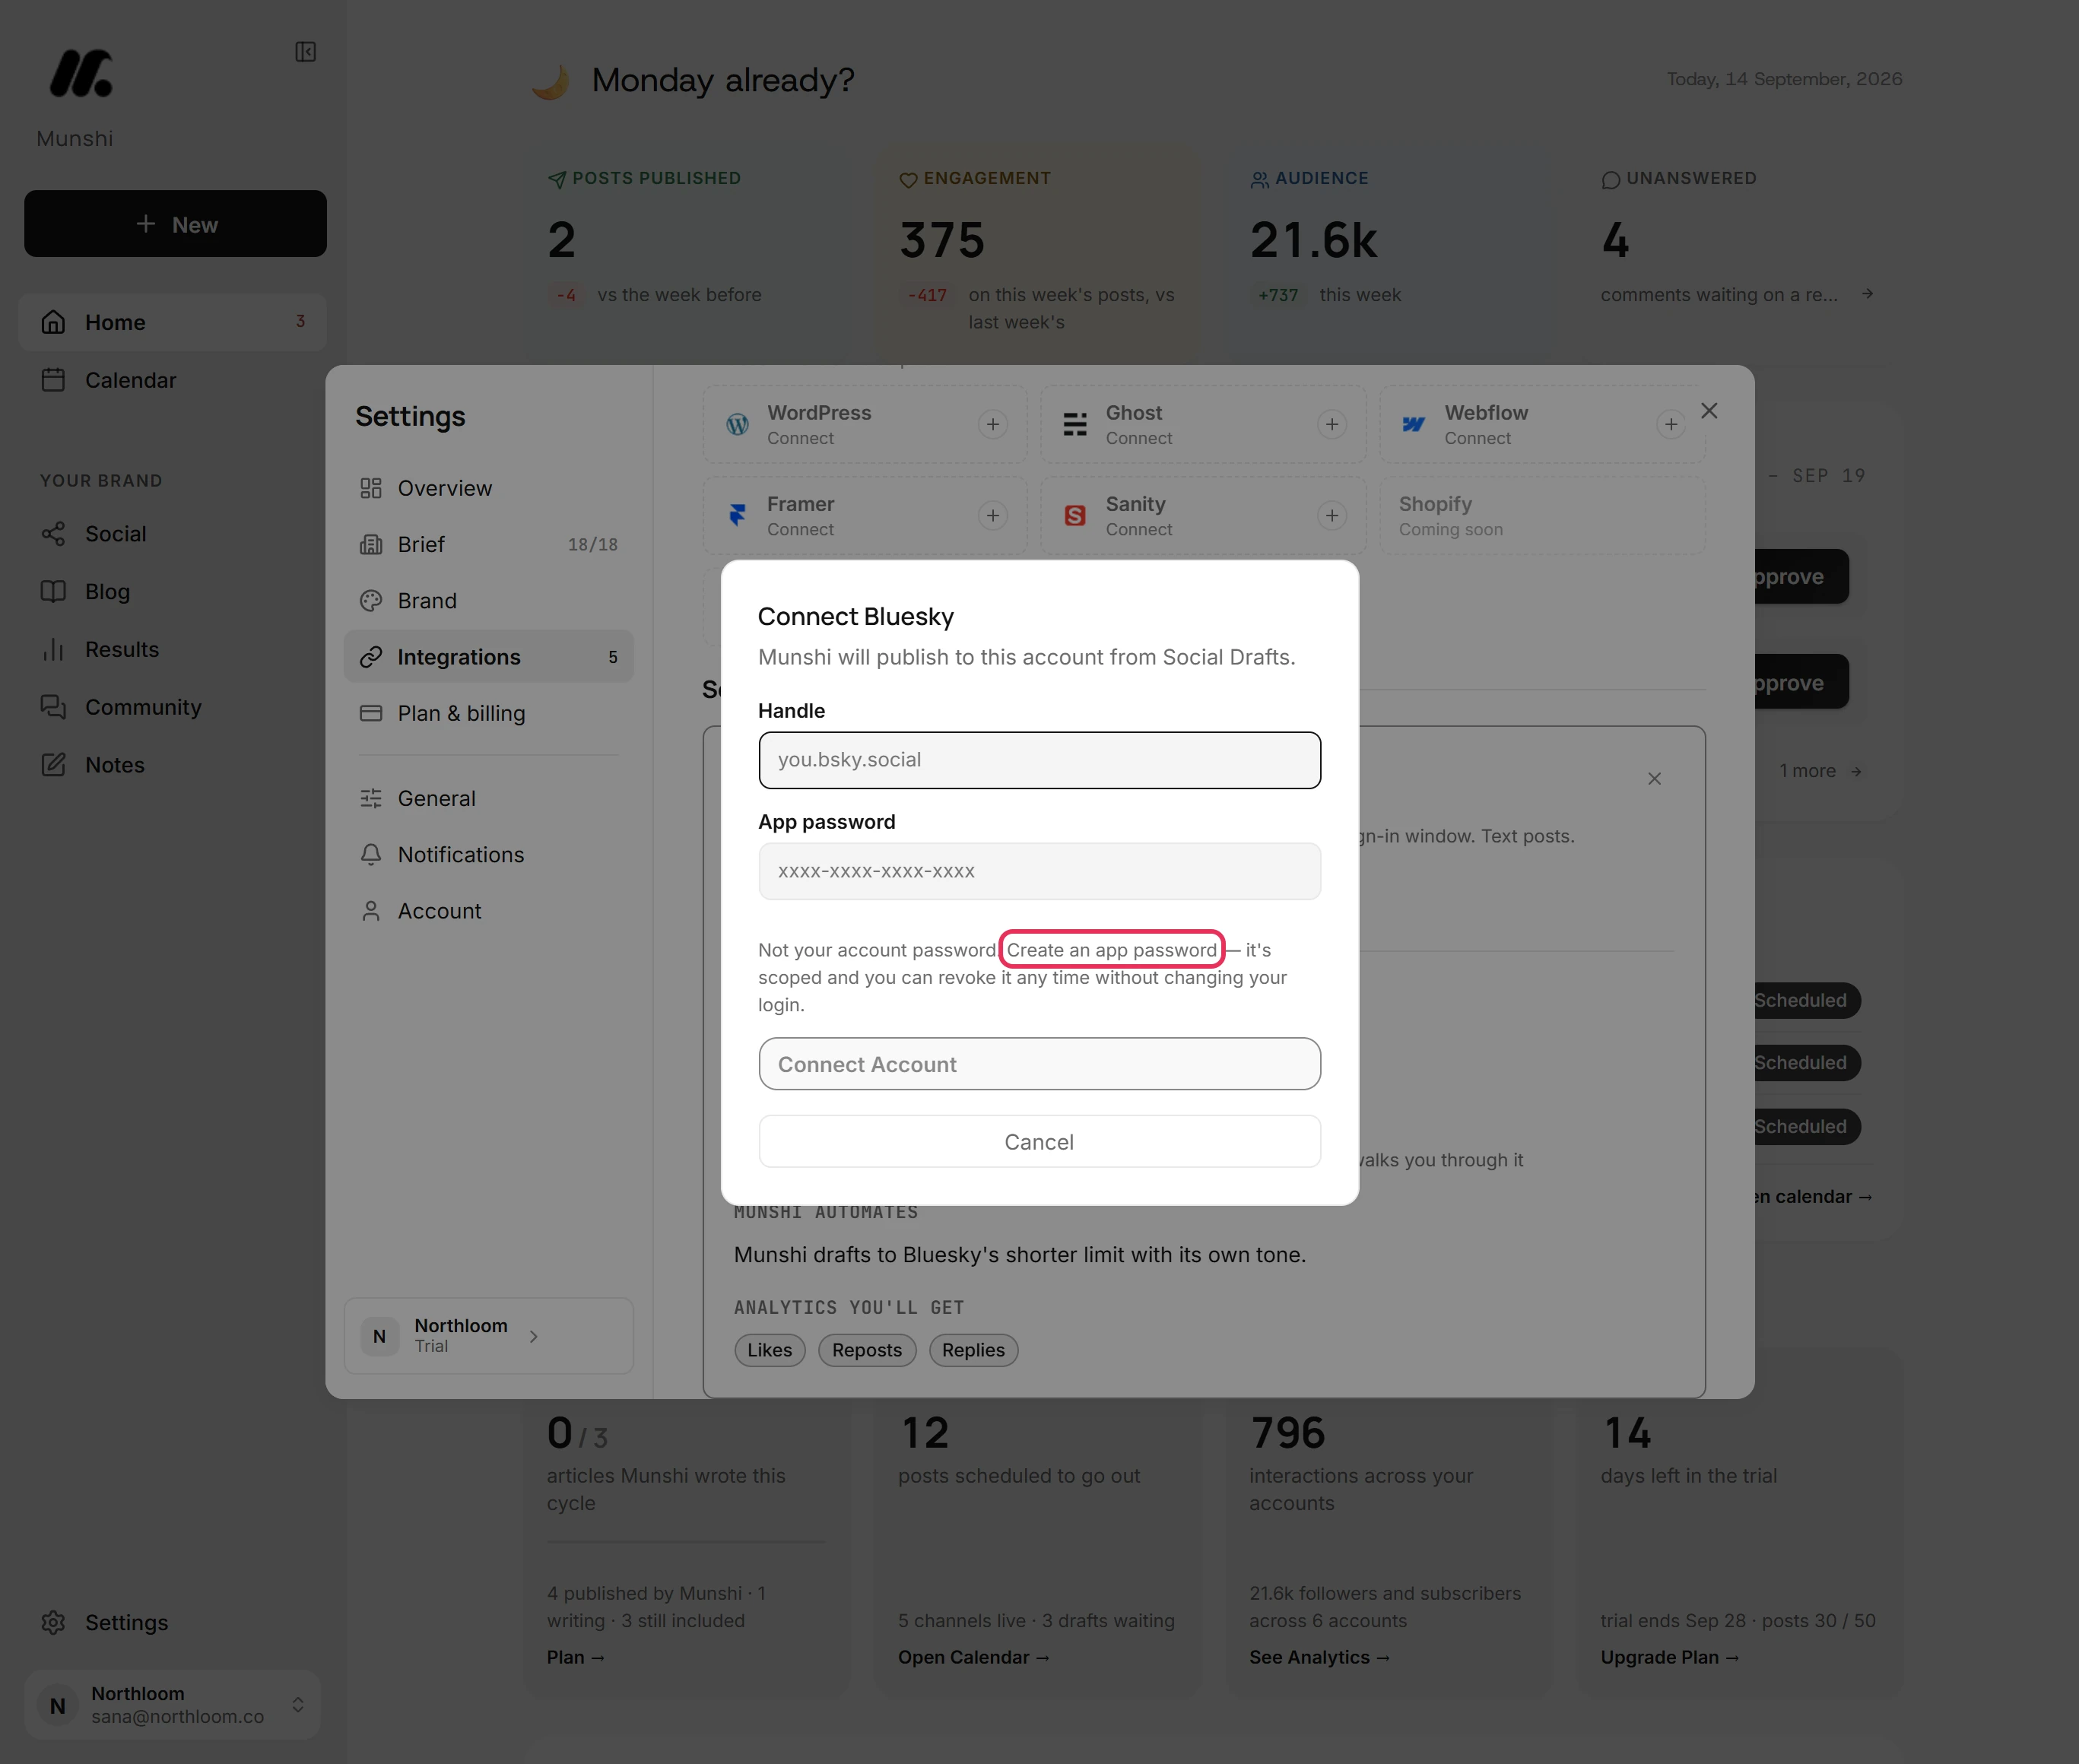Follow the Open Calendar link

tap(973, 1657)
